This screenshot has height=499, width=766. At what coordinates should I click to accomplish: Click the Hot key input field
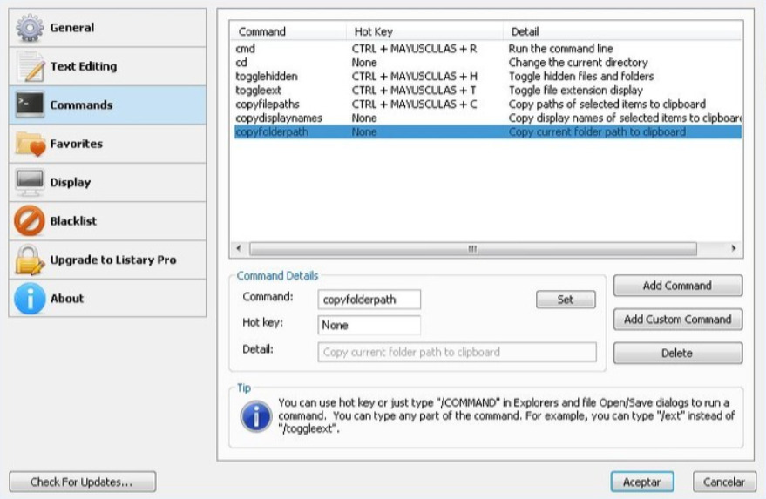click(369, 325)
